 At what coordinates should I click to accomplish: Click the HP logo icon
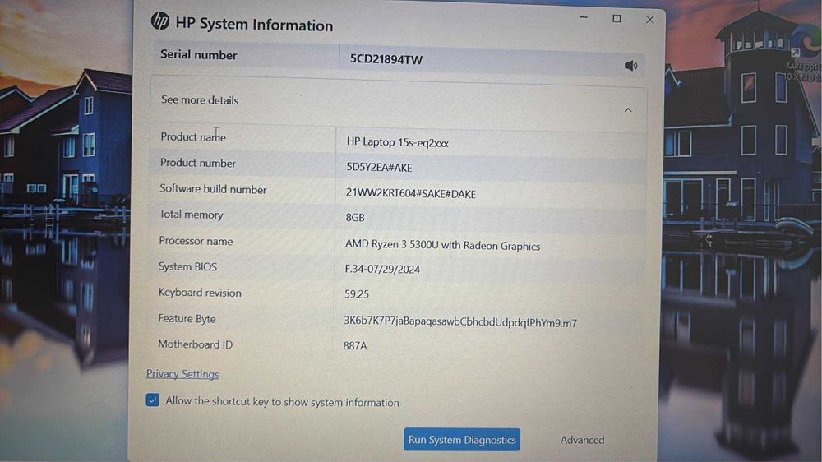point(160,21)
